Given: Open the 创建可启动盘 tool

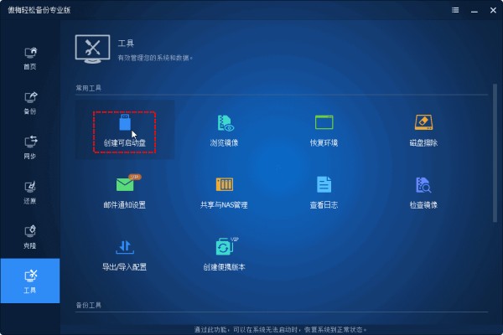Looking at the screenshot, I should point(124,131).
